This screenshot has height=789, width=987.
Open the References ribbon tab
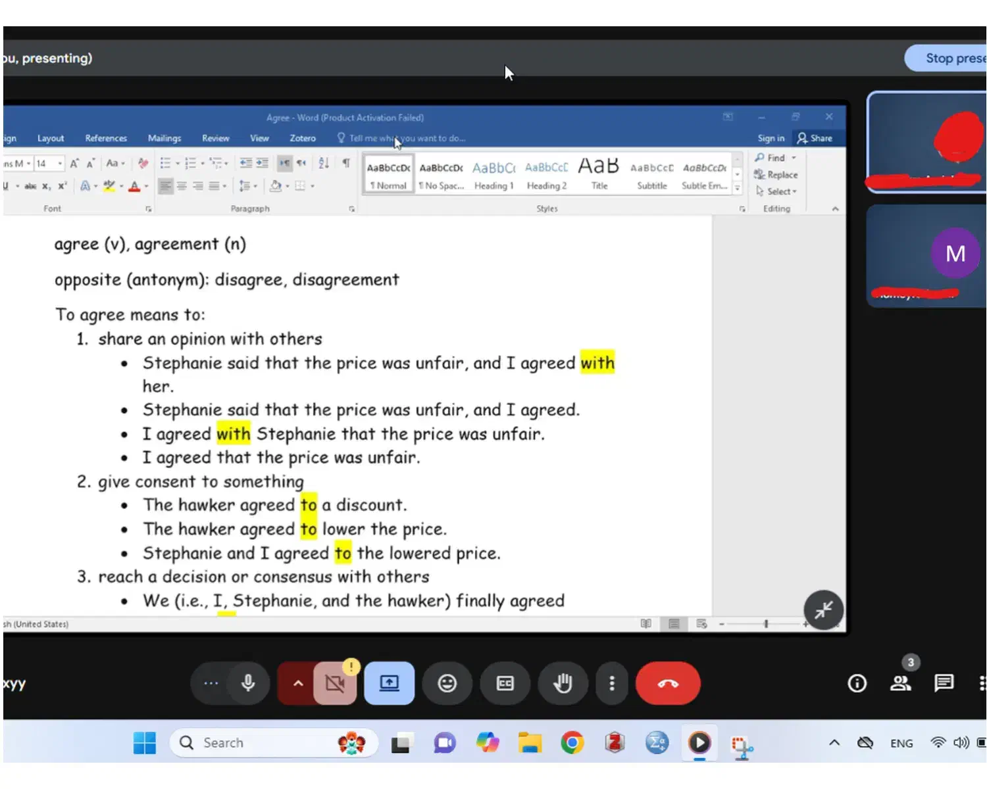106,138
